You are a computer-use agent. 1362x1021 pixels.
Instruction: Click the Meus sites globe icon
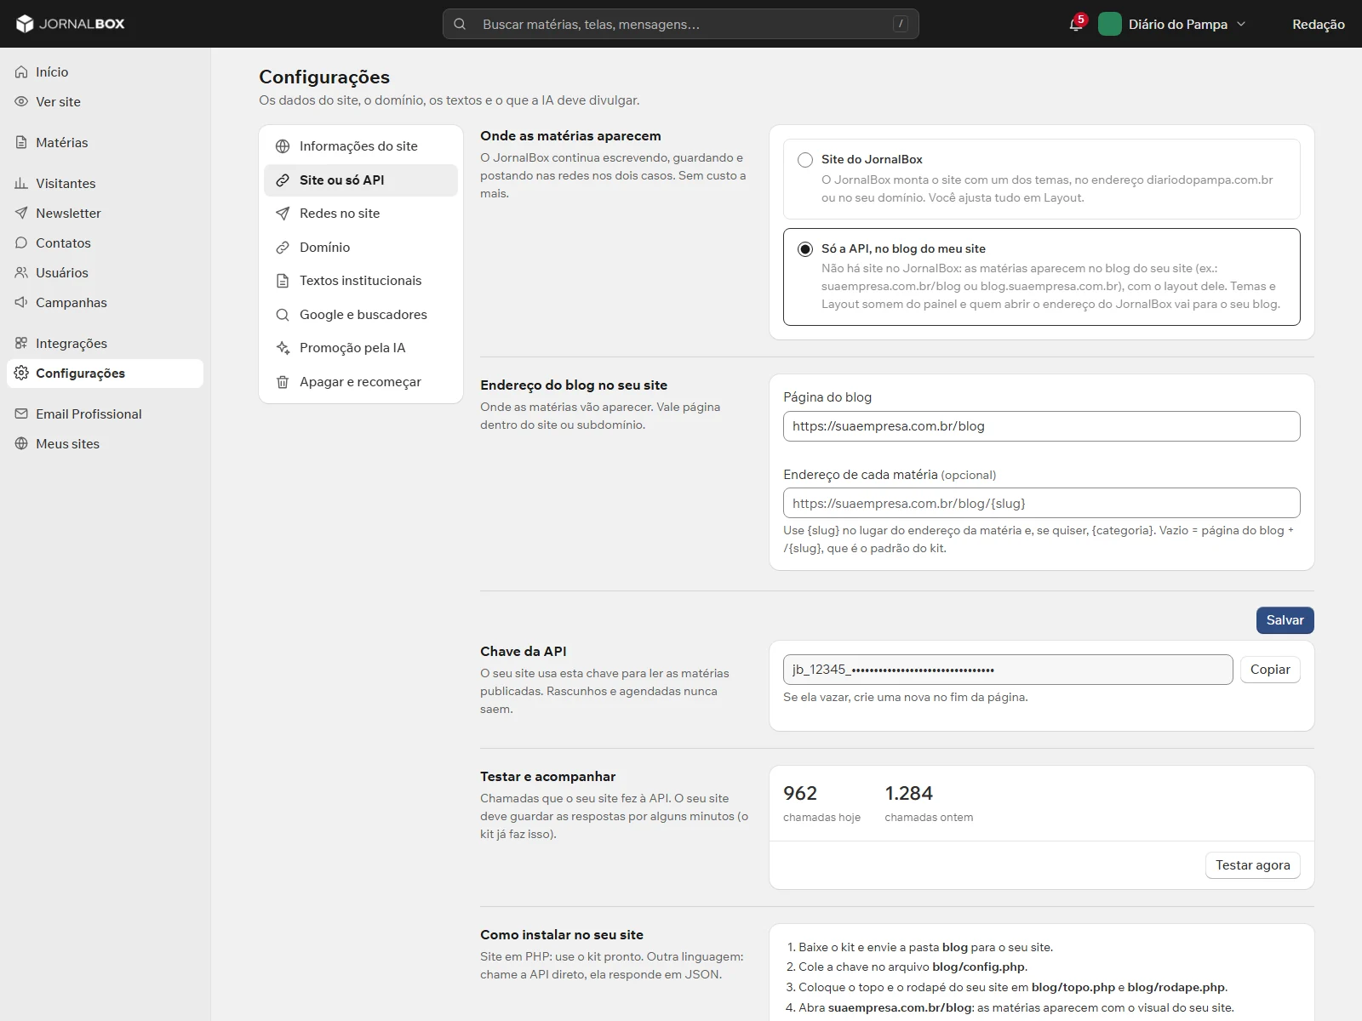[x=21, y=444]
